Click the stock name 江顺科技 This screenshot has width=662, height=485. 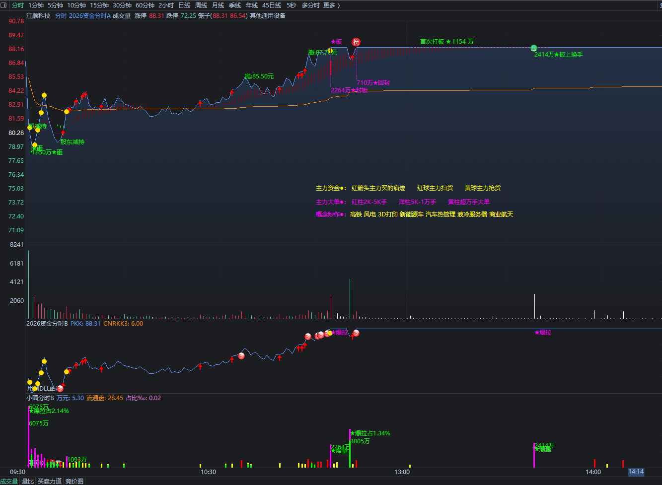point(38,16)
